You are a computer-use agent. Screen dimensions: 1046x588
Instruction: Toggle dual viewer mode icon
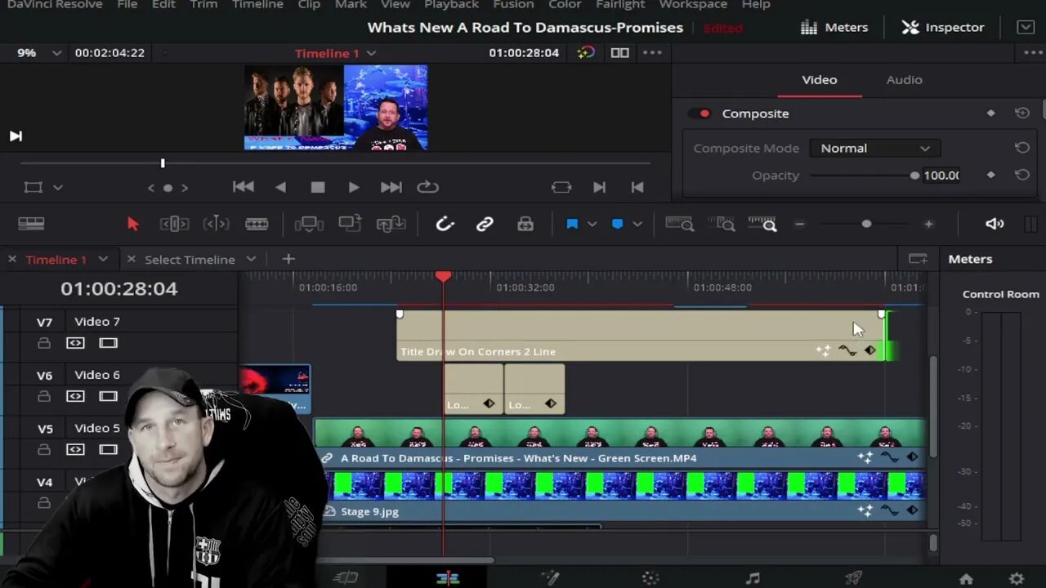(620, 52)
